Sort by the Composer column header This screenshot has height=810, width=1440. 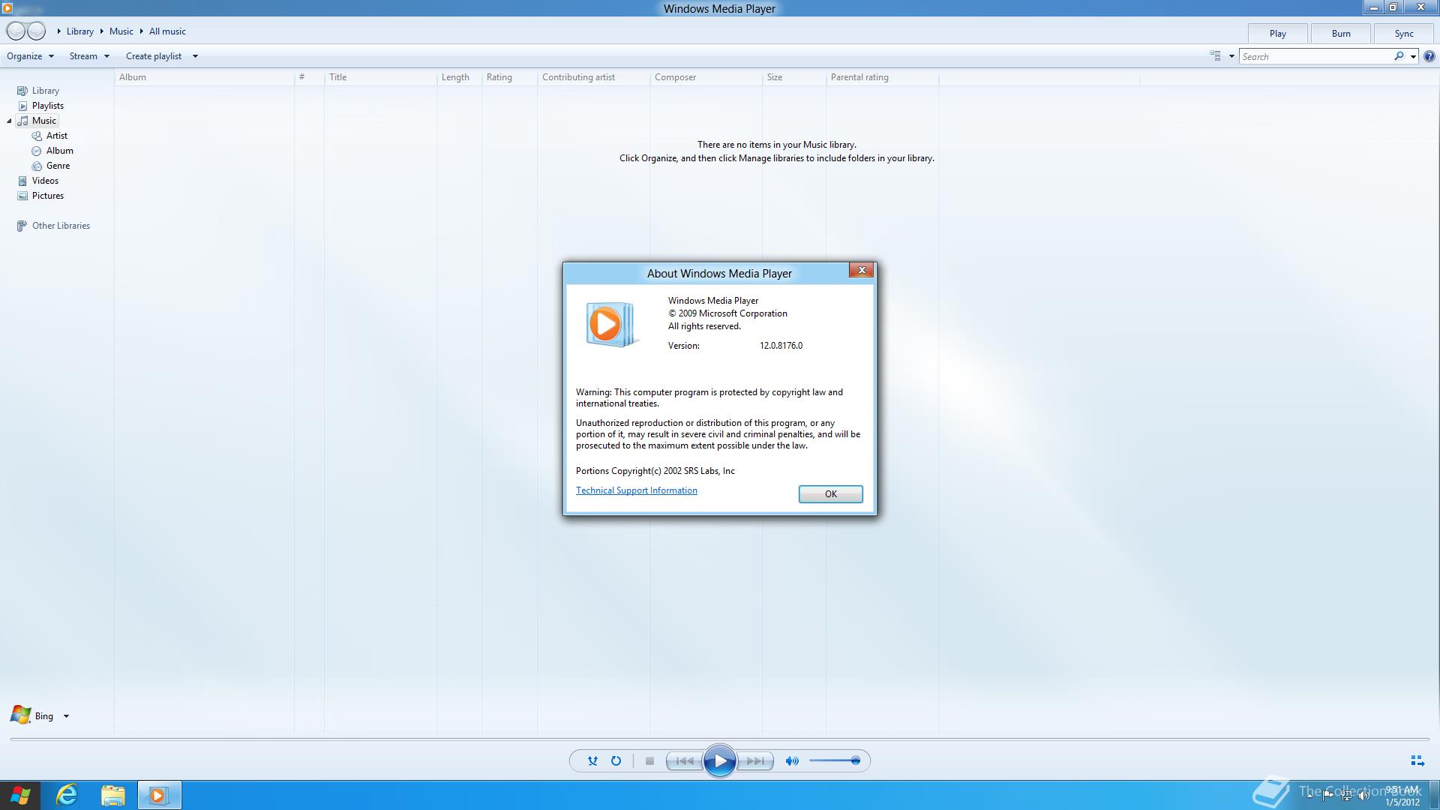point(706,77)
